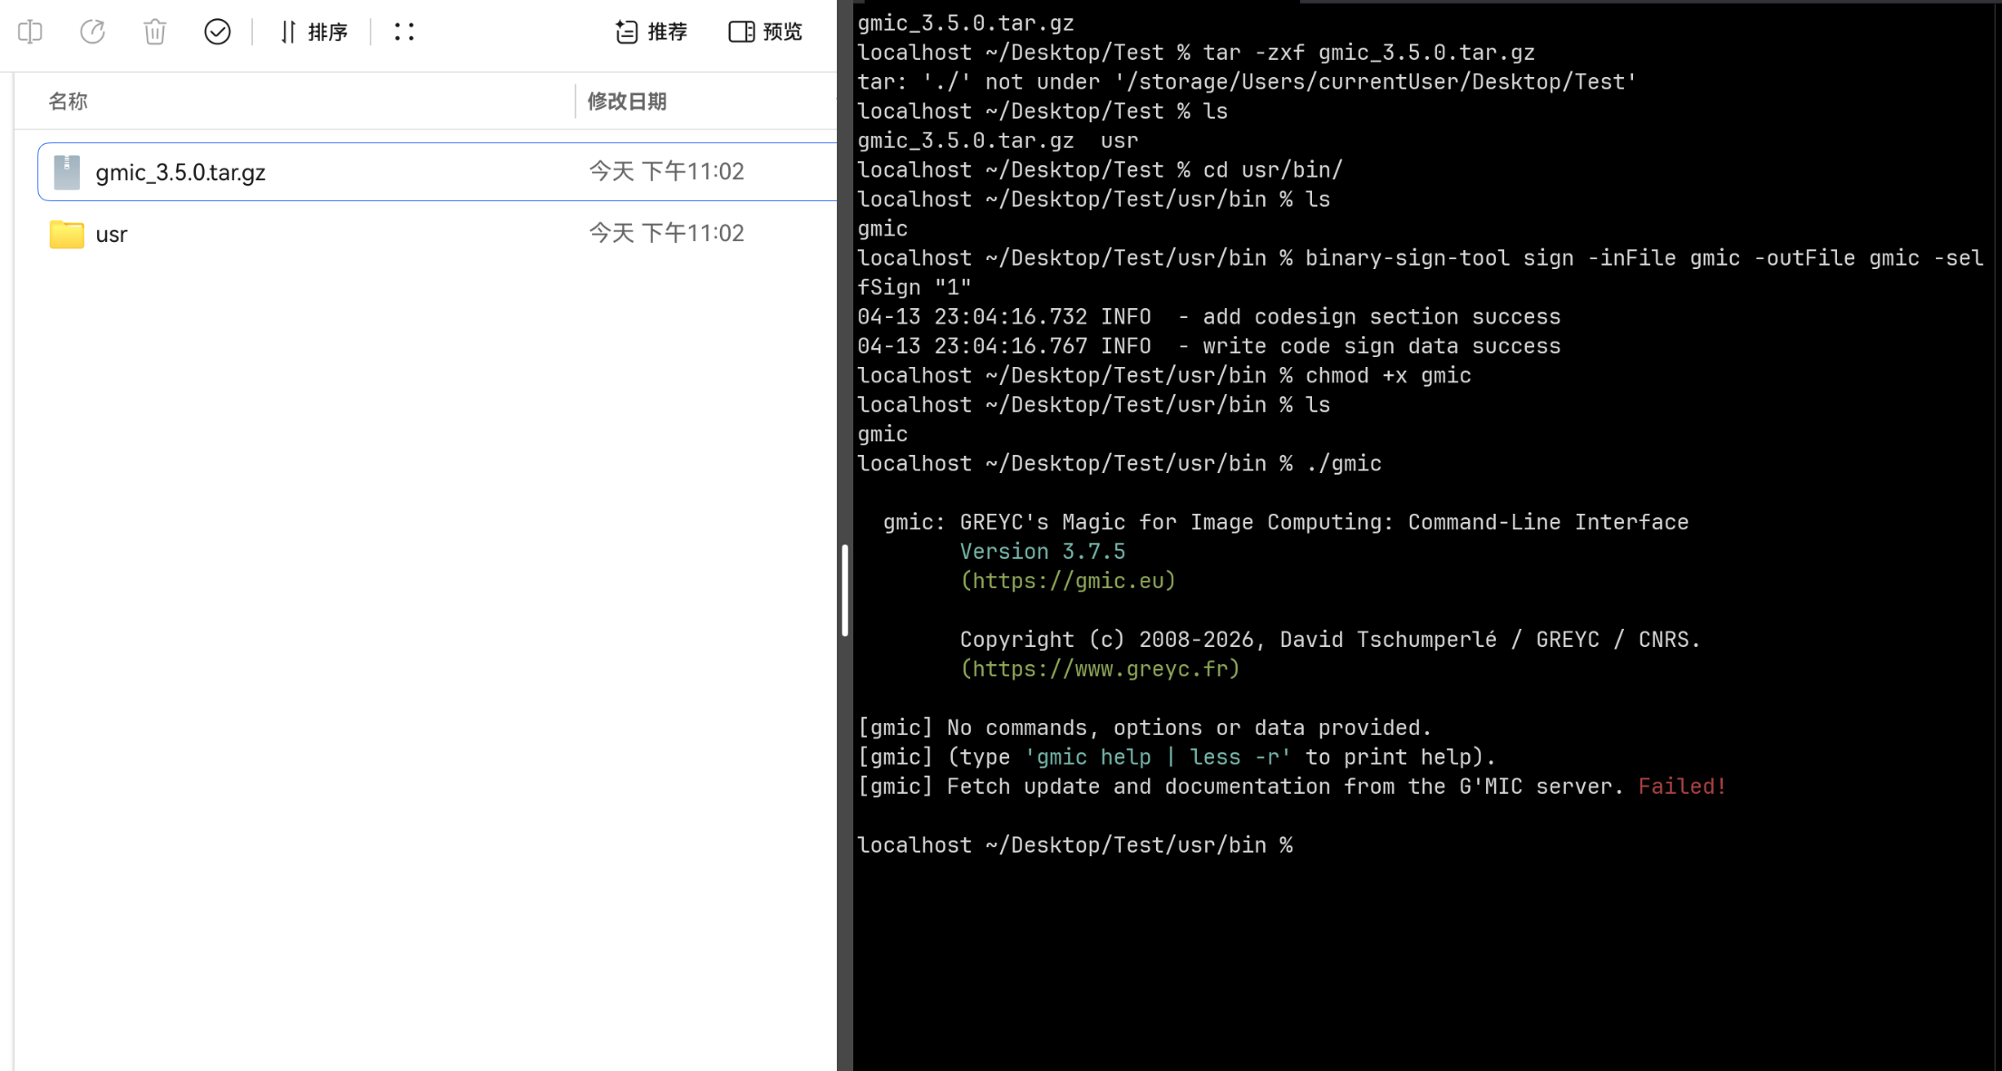Image resolution: width=2002 pixels, height=1071 pixels.
Task: Open the https://www.greyc.fr link in terminal
Action: pyautogui.click(x=1100, y=669)
